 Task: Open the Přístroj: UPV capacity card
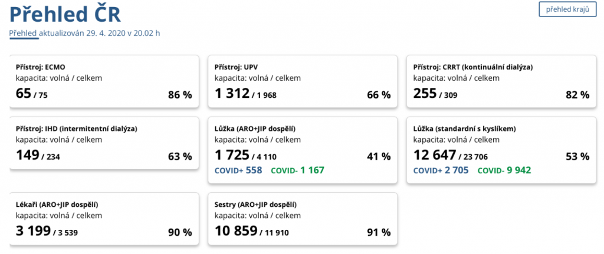pos(302,81)
